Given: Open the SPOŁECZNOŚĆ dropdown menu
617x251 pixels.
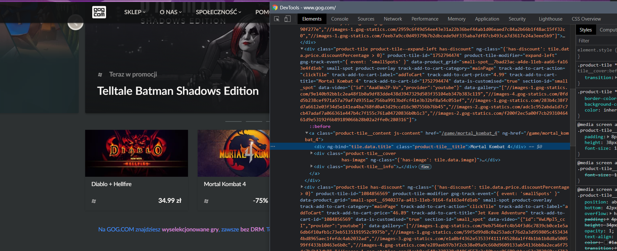Looking at the screenshot, I should (219, 12).
